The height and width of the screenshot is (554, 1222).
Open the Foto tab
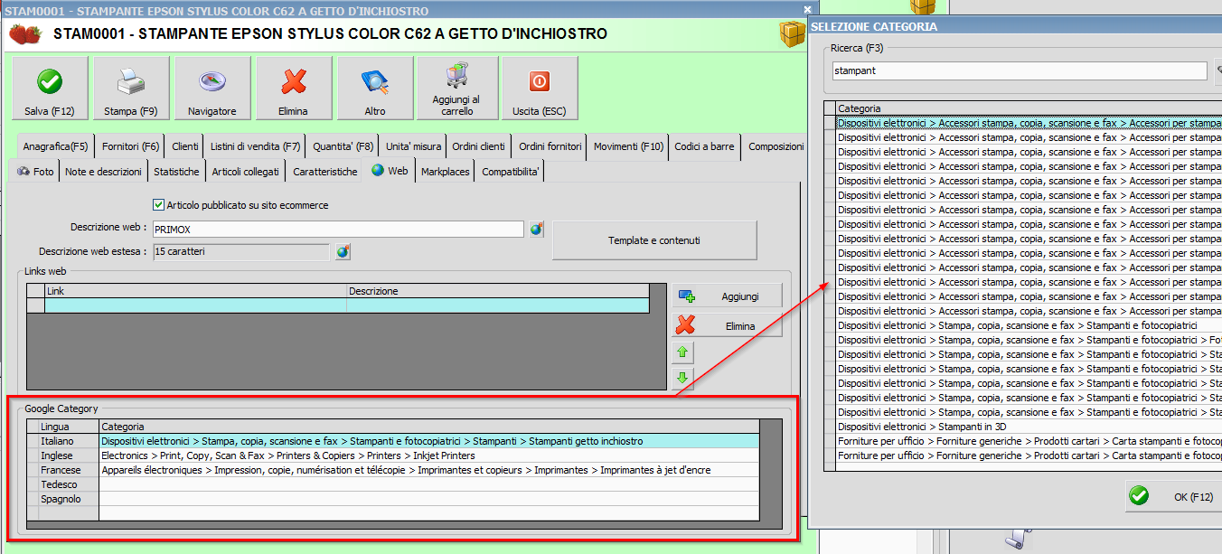click(35, 171)
